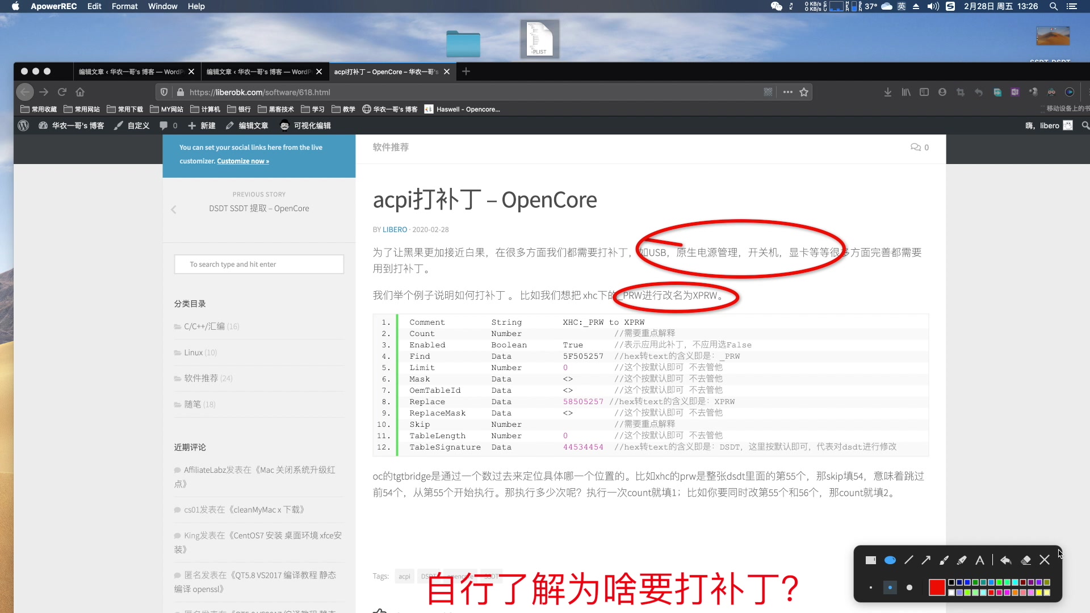Open the Linux category link
Image resolution: width=1090 pixels, height=613 pixels.
tap(193, 352)
